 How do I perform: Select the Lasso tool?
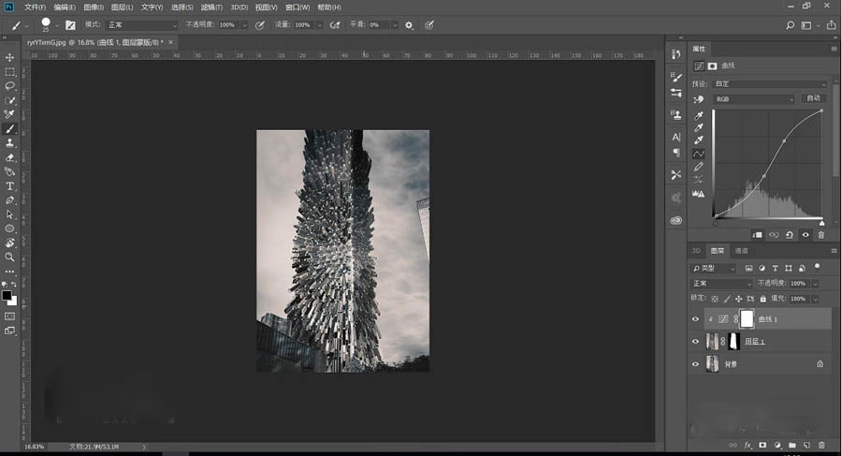coord(10,85)
